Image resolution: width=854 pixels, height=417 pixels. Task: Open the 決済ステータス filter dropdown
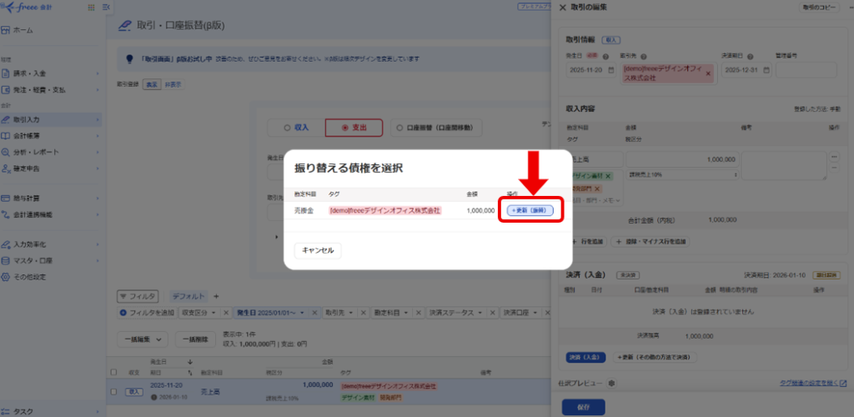[x=456, y=313]
